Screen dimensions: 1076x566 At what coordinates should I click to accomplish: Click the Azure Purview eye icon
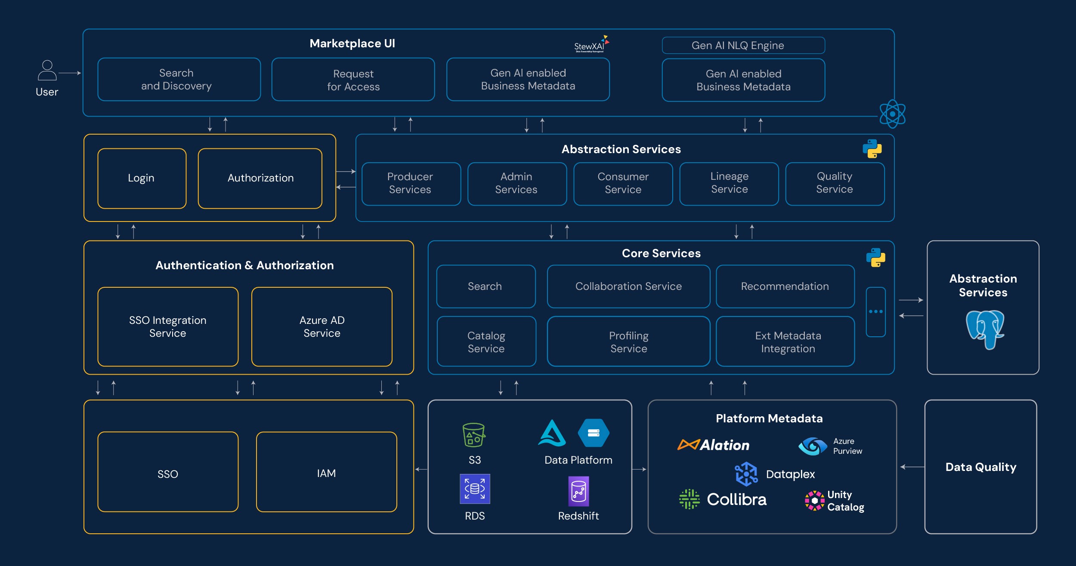pyautogui.click(x=812, y=446)
